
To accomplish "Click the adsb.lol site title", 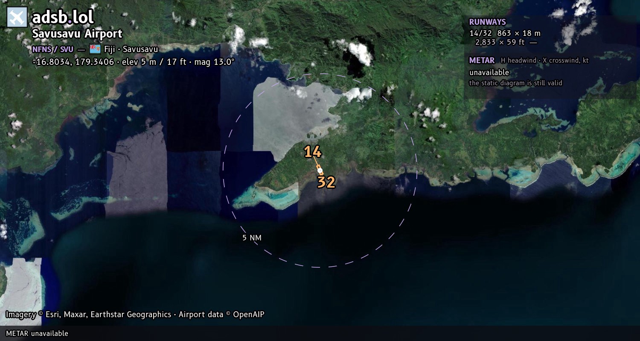I will (x=63, y=17).
